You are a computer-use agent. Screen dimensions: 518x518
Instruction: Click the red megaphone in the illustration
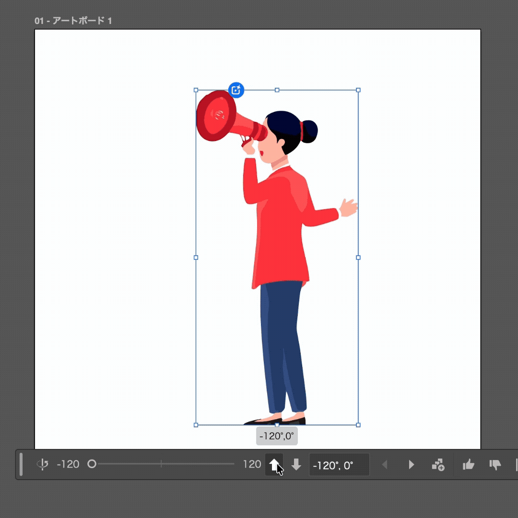tap(220, 118)
